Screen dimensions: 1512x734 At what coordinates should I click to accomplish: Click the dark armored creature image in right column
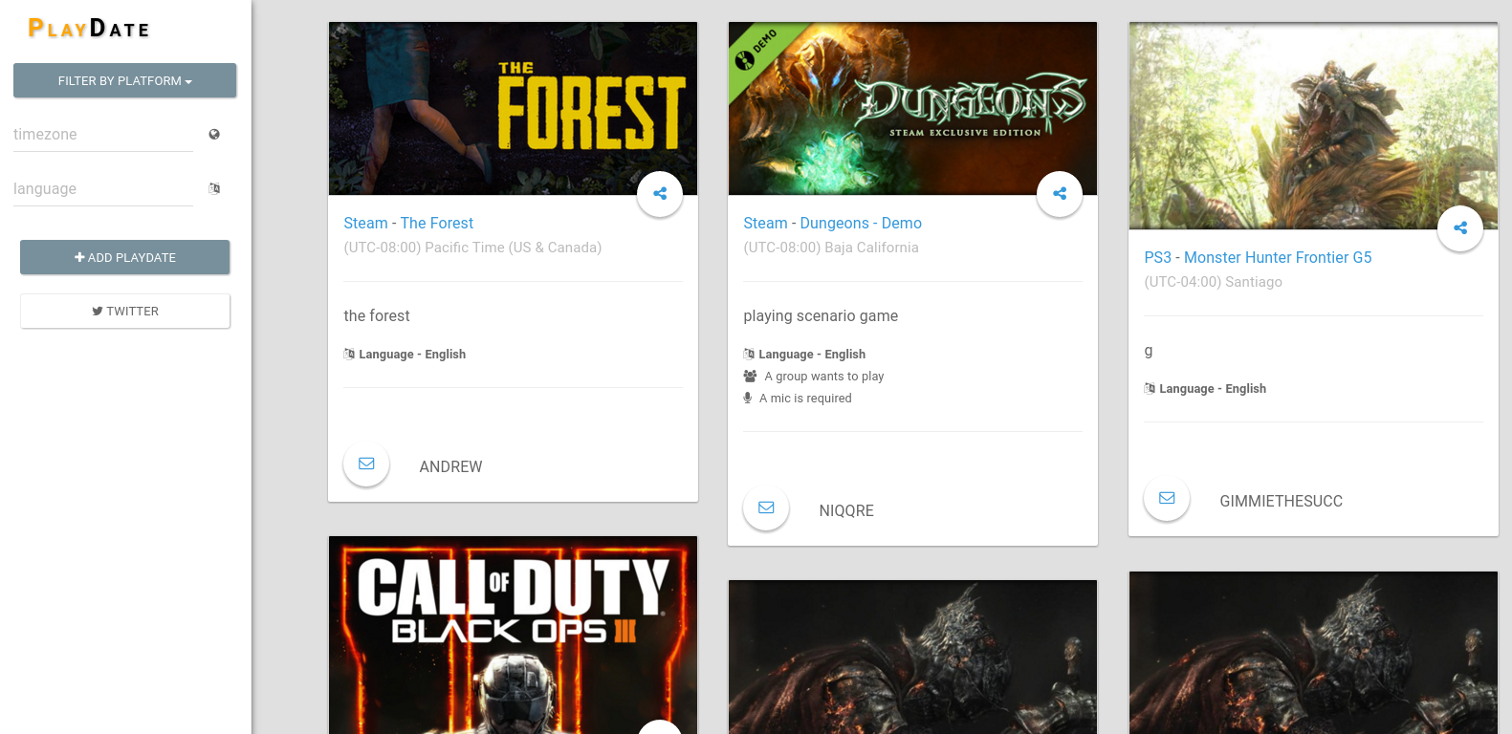coord(1313,653)
